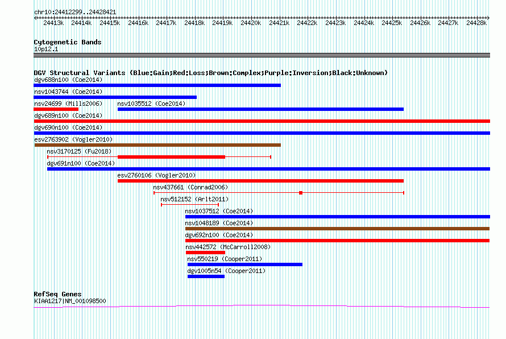The width and height of the screenshot is (506, 339).
Task: Click the Cytogenetic Bands track heading
Action: point(68,42)
